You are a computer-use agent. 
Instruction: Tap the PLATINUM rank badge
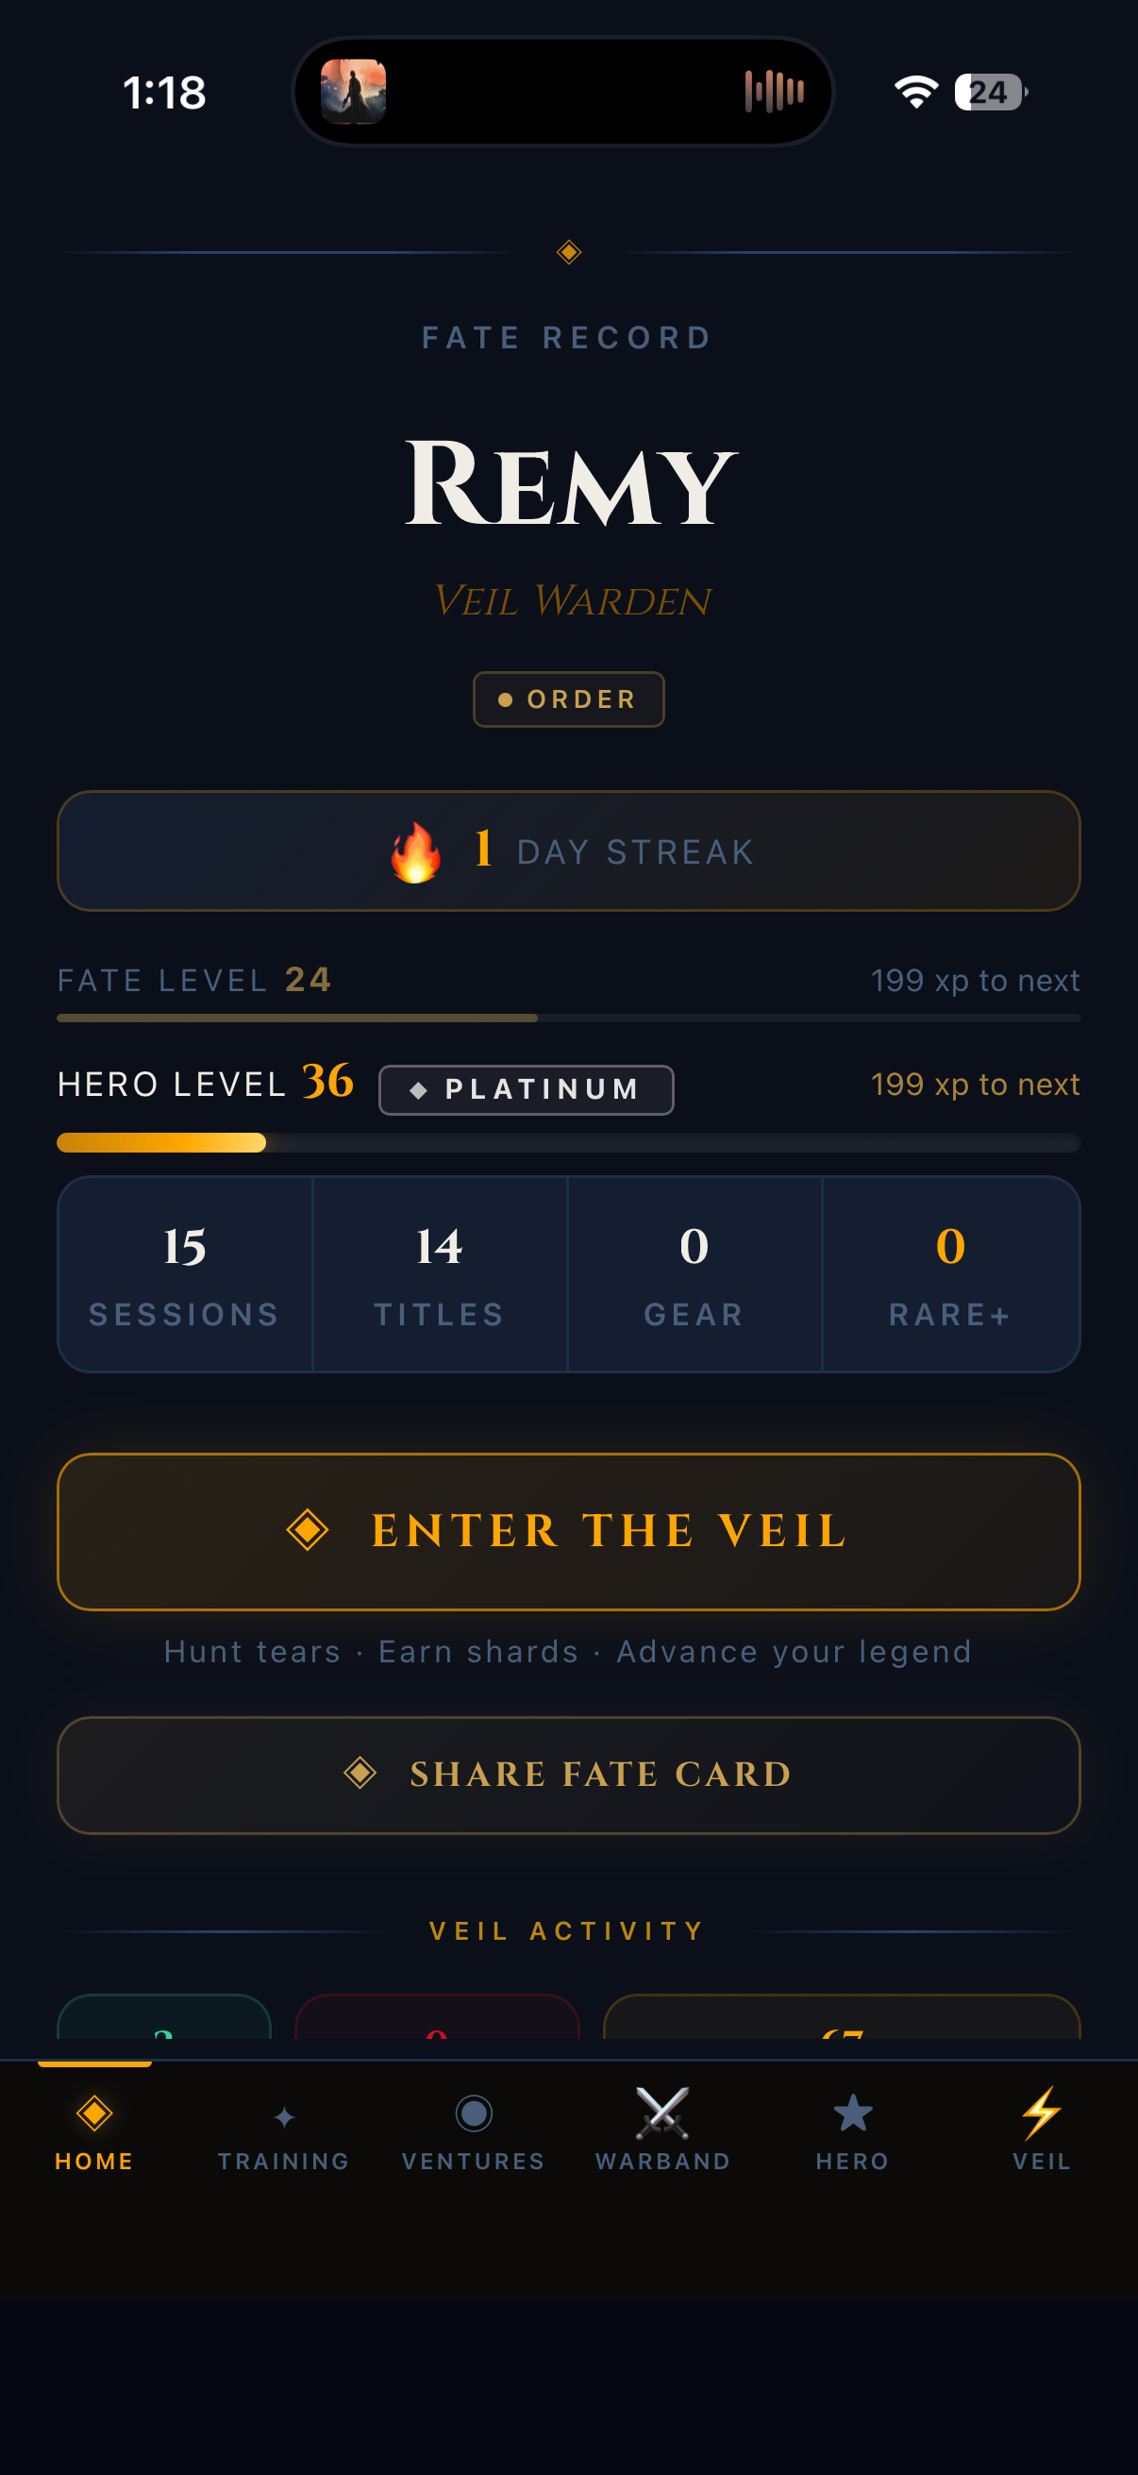[526, 1089]
